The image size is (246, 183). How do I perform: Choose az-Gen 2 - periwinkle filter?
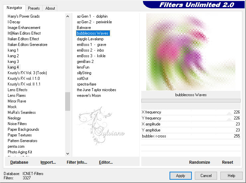[x=94, y=22]
